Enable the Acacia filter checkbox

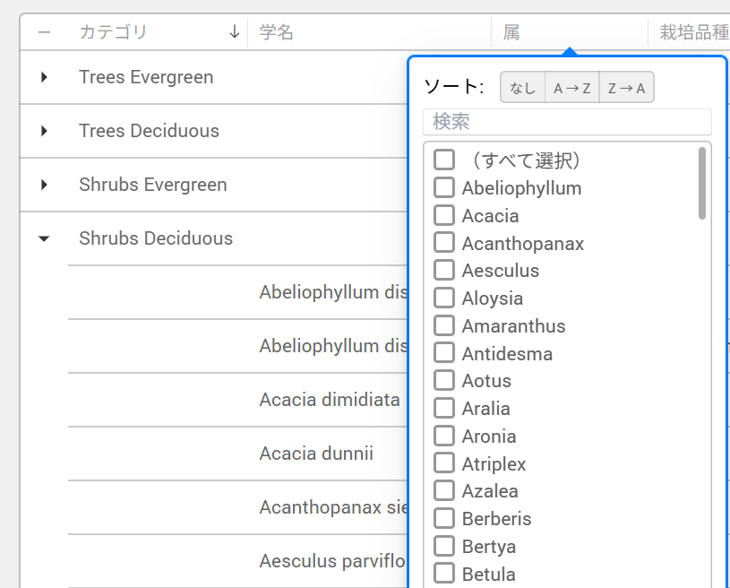[444, 216]
